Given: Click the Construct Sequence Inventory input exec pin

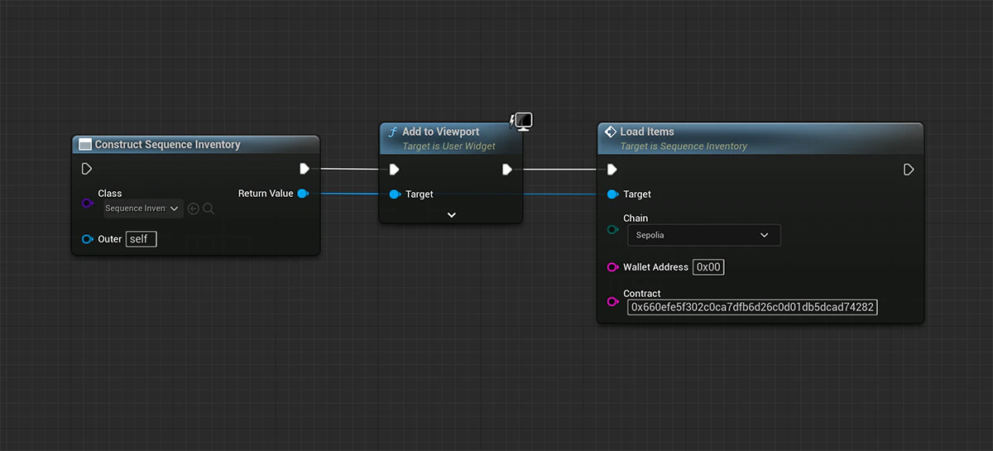Looking at the screenshot, I should [x=87, y=169].
